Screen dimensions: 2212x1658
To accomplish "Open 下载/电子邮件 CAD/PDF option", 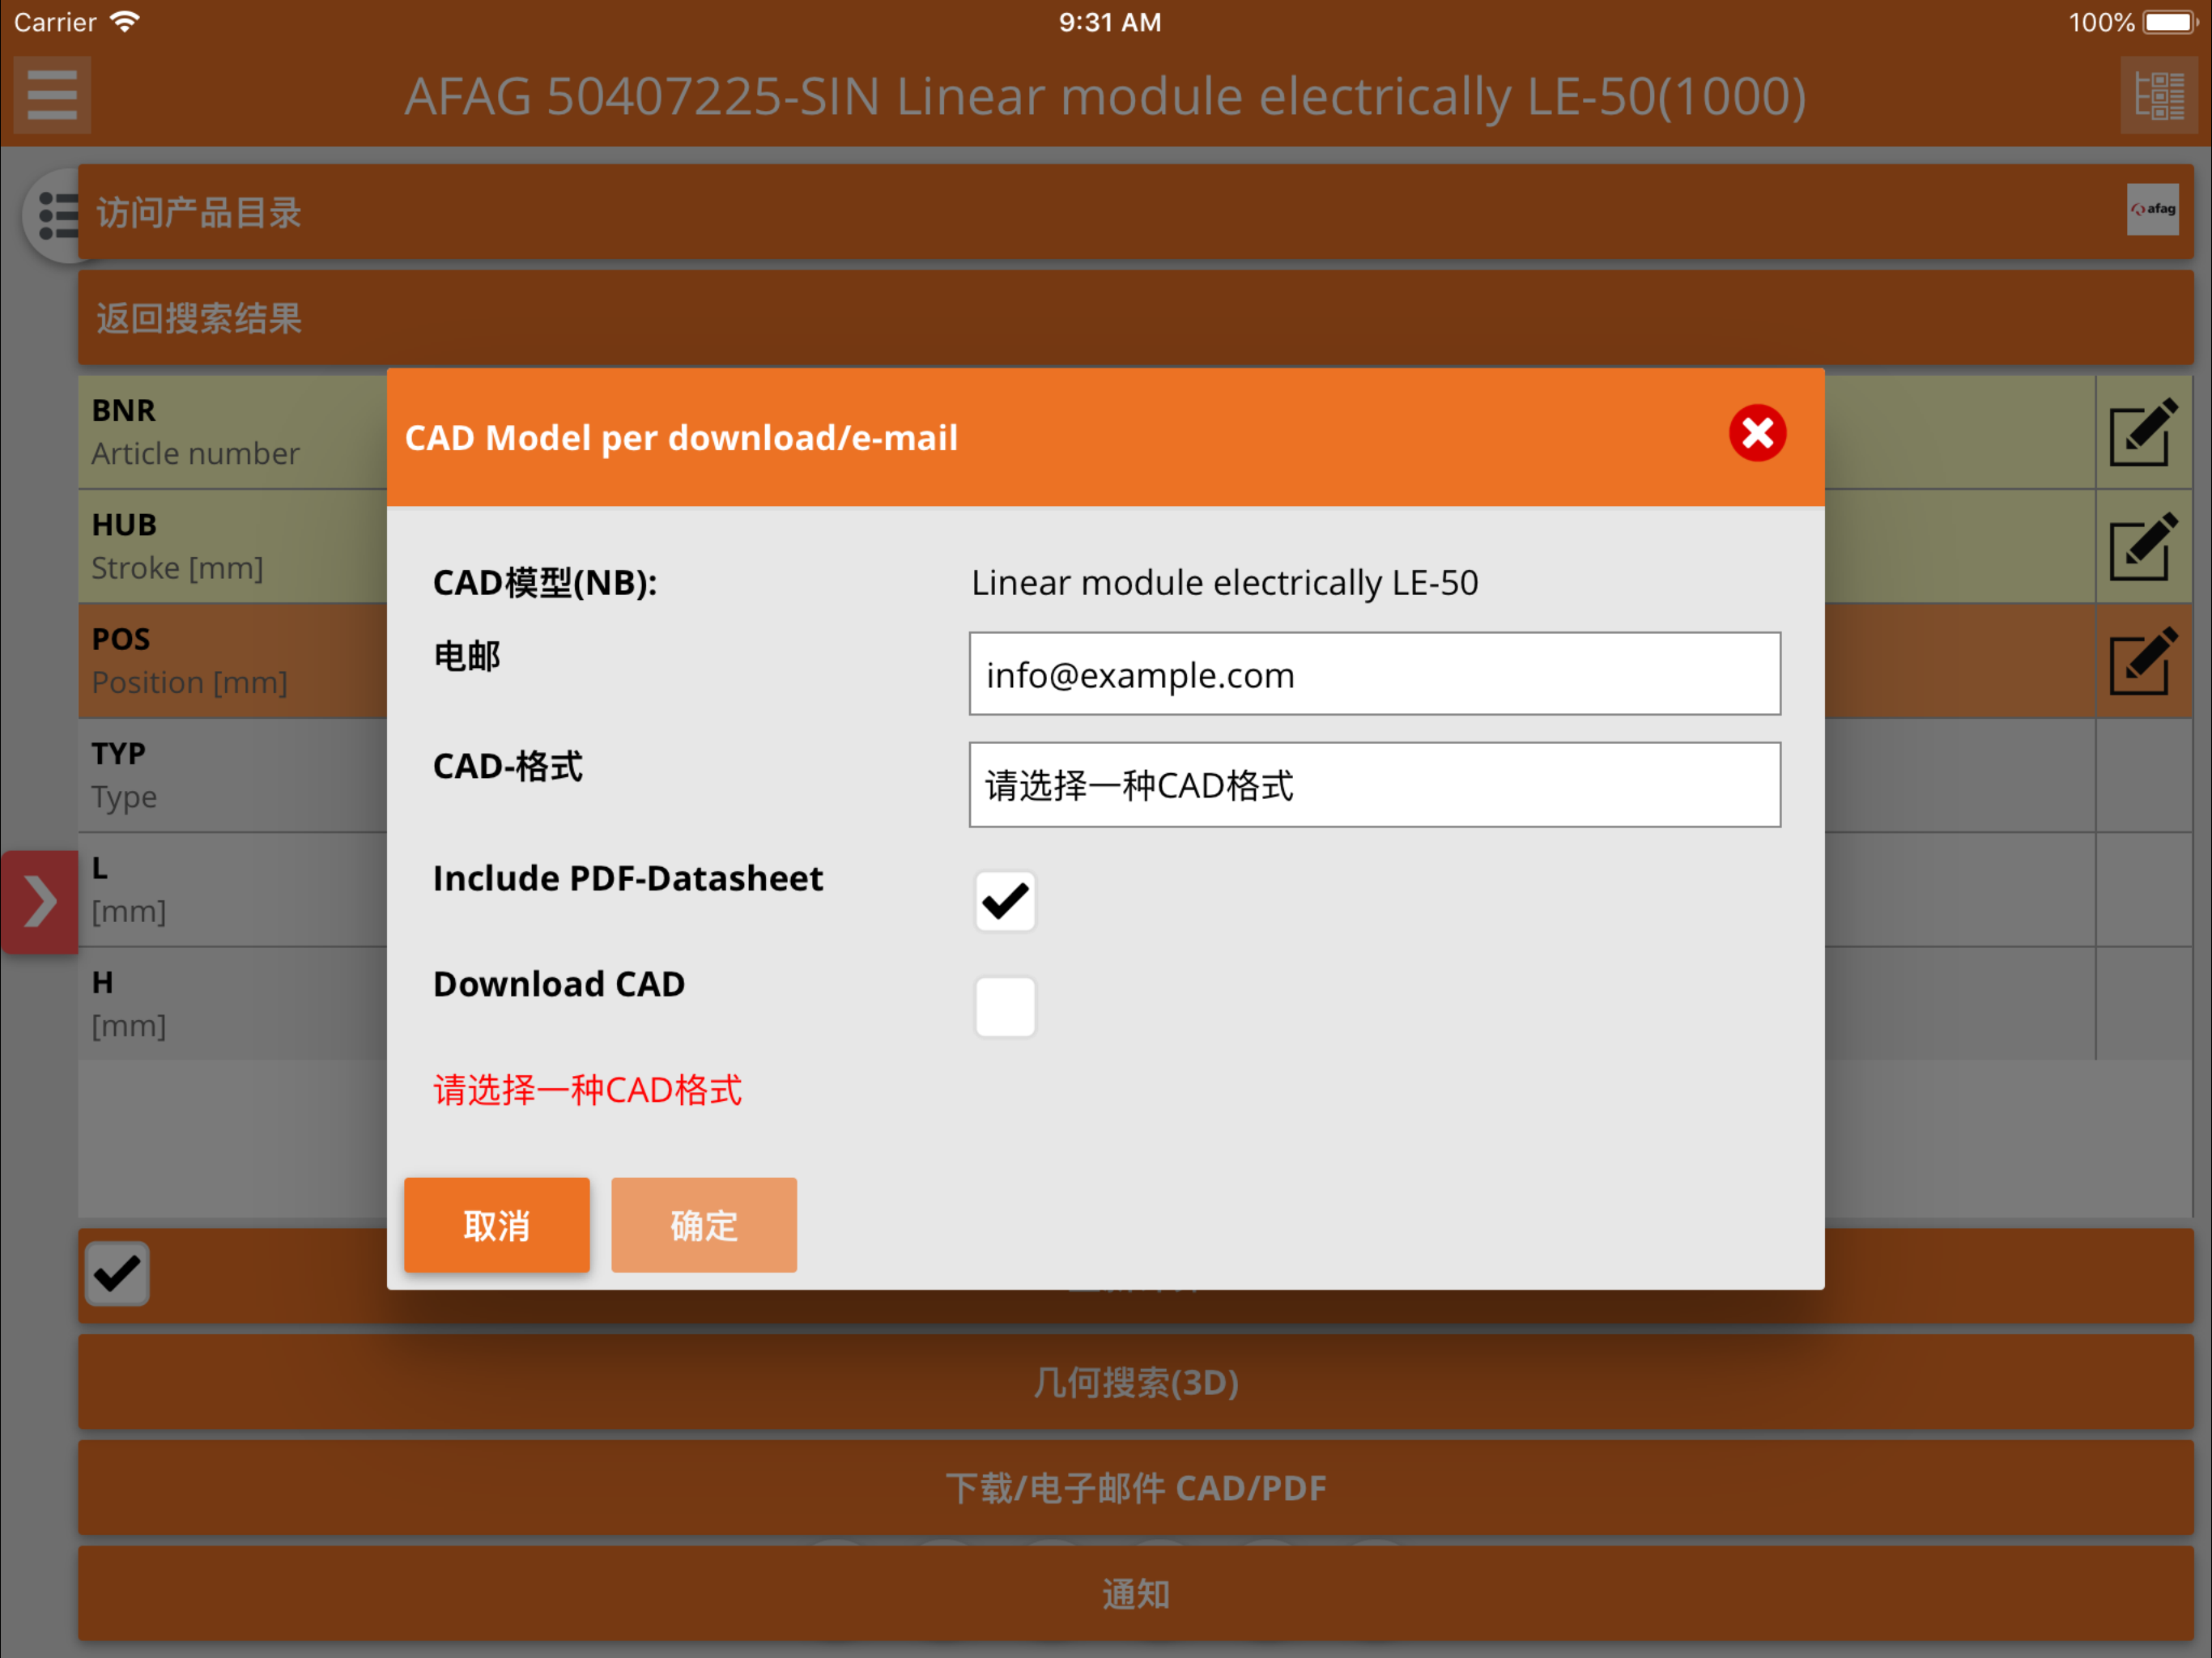I will 1136,1488.
